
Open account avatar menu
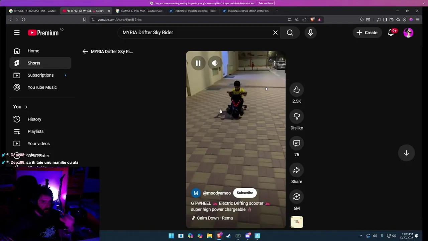coord(408,32)
